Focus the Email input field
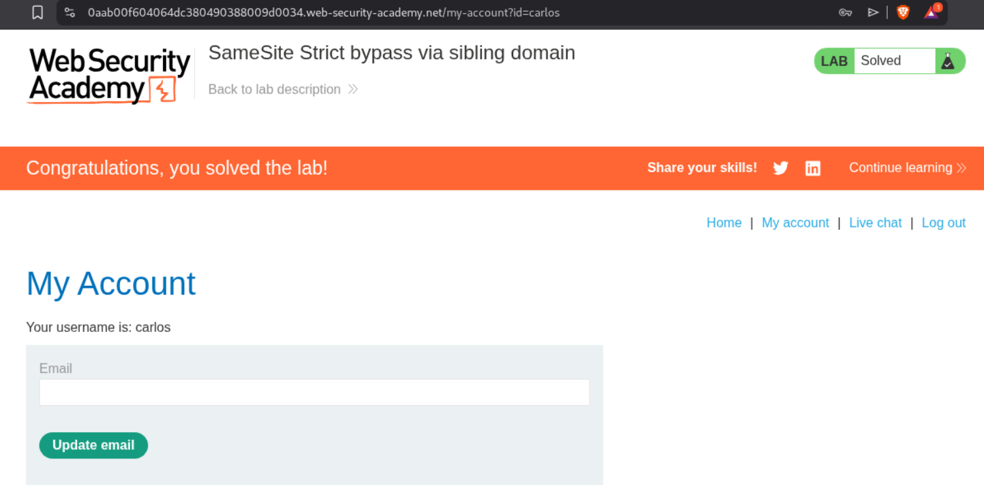Screen dimensions: 984x498 [x=314, y=393]
